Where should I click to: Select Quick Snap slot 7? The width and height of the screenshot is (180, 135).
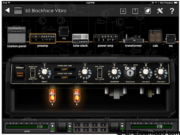pyautogui.click(x=94, y=130)
